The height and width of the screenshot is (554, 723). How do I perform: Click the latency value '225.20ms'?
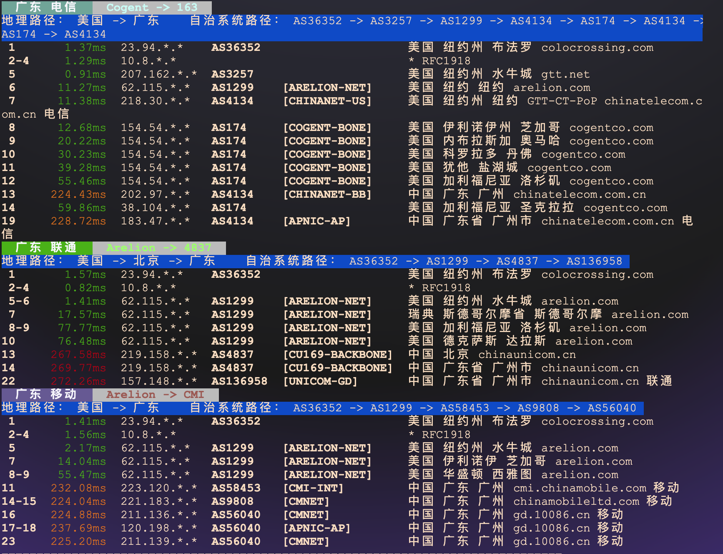pyautogui.click(x=78, y=541)
